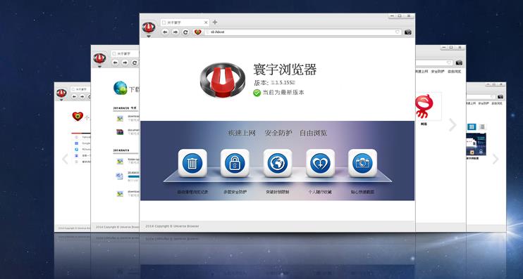Image resolution: width=523 pixels, height=279 pixels.
Task: Click the red heart favorites icon in leftmost window
Action: point(78,117)
